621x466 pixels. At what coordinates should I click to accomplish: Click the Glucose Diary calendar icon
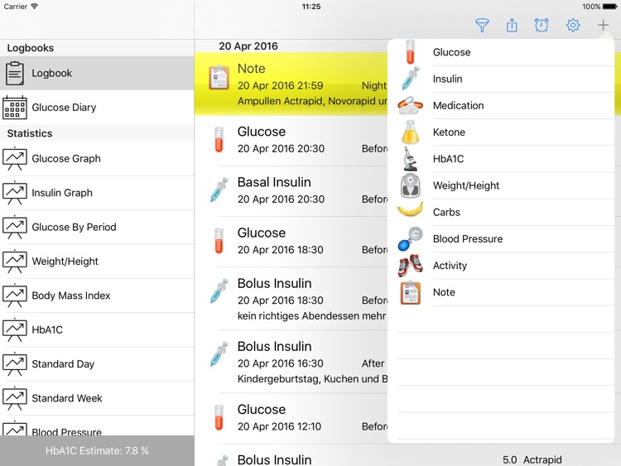tap(15, 108)
